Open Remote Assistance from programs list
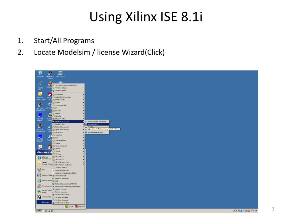The width and height of the screenshot is (292, 219). click(x=68, y=192)
